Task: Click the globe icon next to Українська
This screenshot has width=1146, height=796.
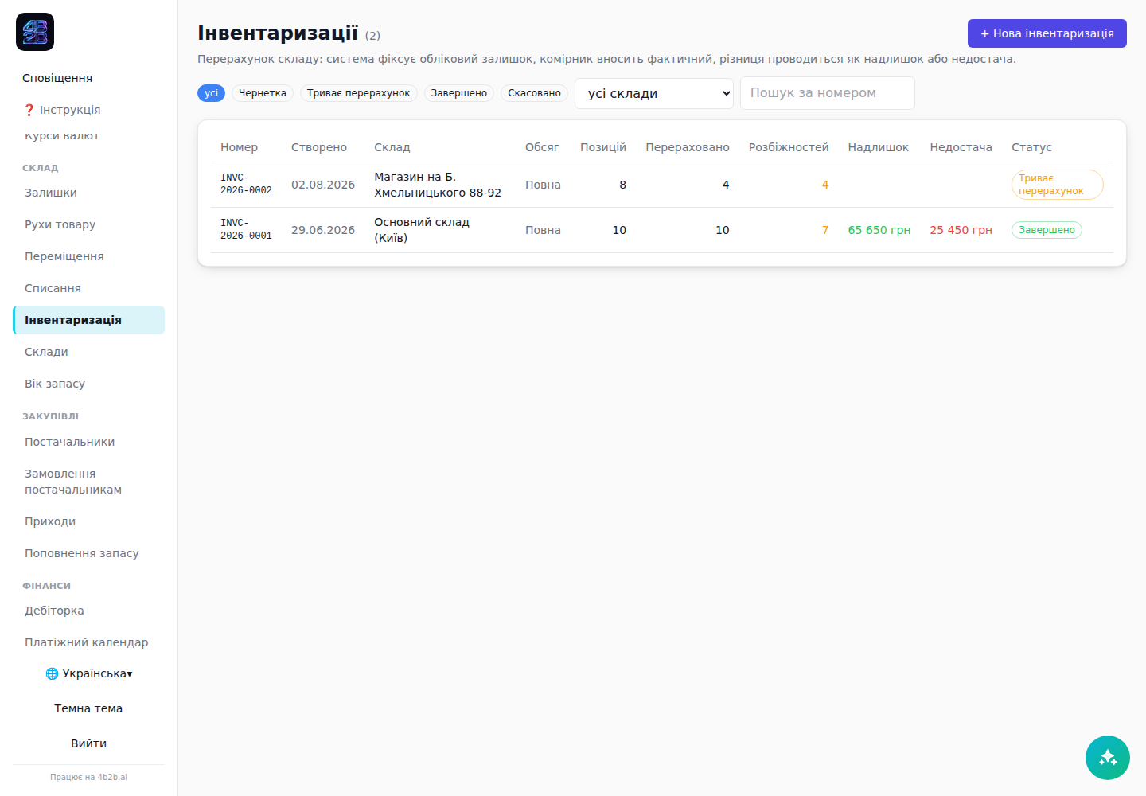Action: tap(52, 673)
